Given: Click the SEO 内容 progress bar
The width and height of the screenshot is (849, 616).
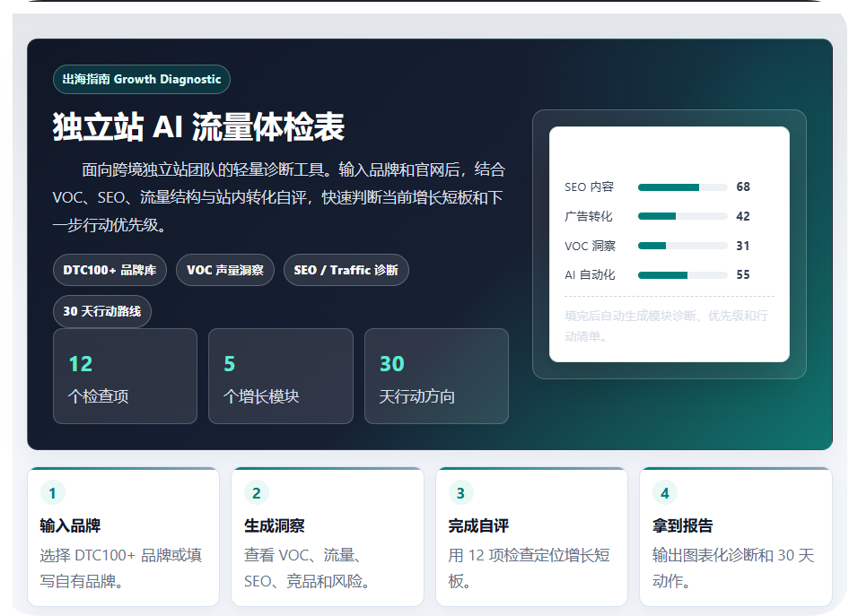Looking at the screenshot, I should click(x=682, y=187).
